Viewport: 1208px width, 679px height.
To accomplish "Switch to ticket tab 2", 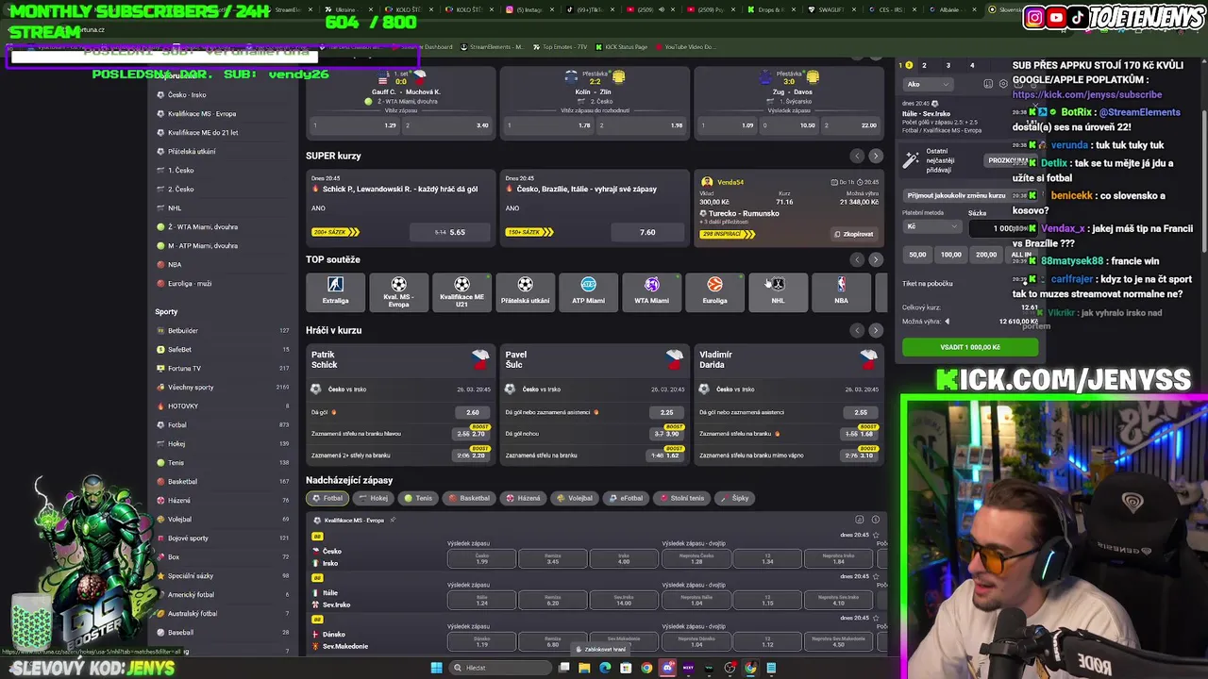I will click(924, 65).
